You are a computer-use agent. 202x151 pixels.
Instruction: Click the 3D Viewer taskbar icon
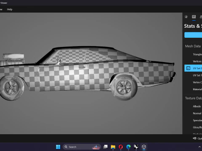144,147
